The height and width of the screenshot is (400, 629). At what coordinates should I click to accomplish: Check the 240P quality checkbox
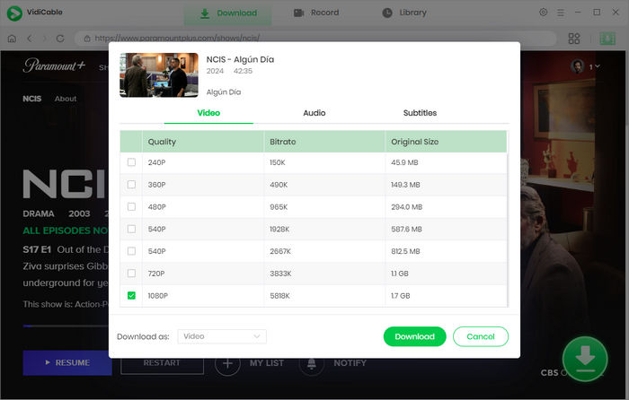pos(131,162)
